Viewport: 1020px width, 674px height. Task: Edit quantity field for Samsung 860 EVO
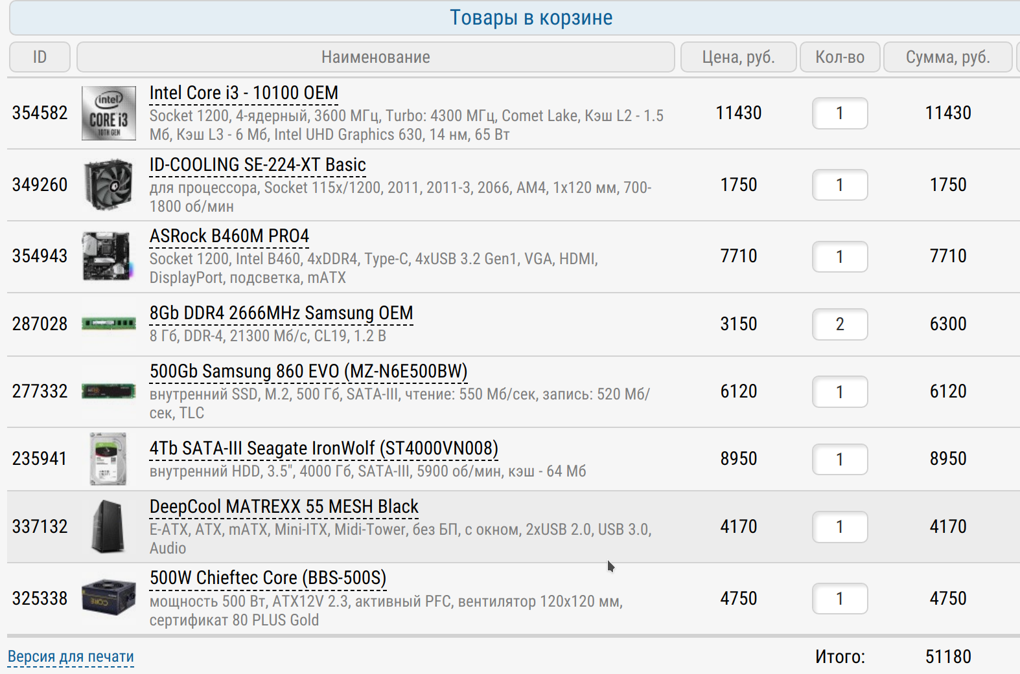pos(840,392)
